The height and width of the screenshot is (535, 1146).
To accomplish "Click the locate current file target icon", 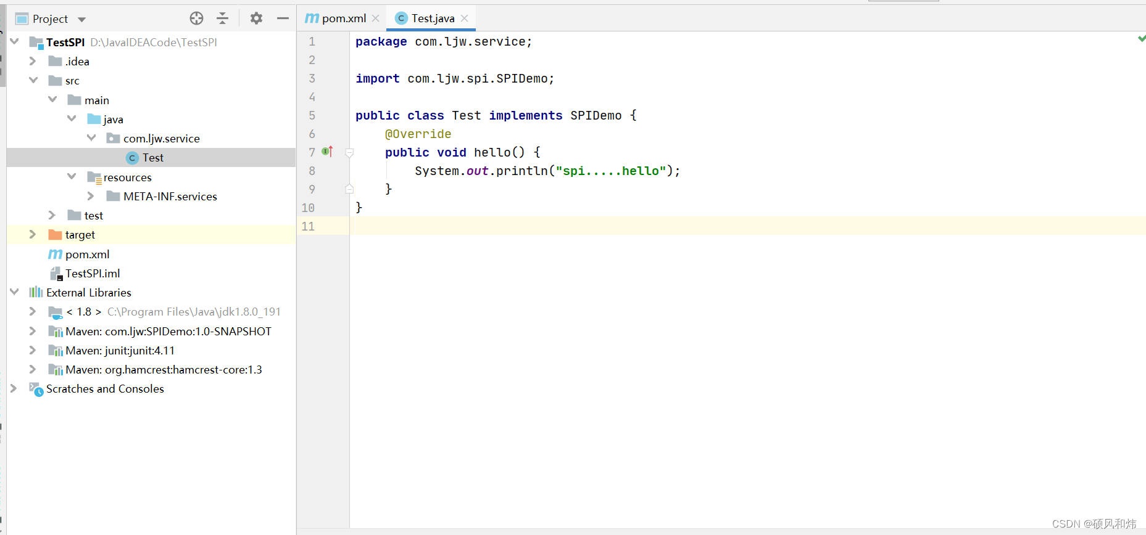I will tap(196, 18).
